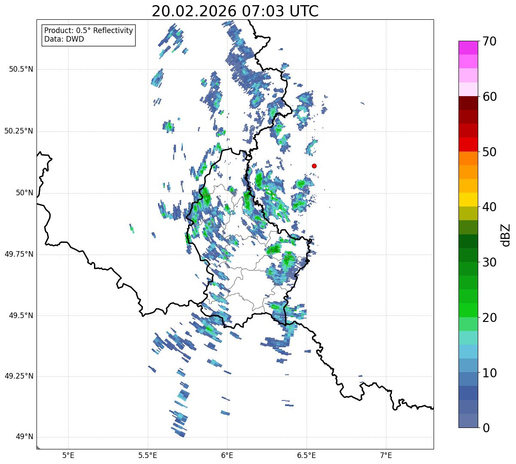Click the orange colorbar swatch just below 50

pyautogui.click(x=468, y=158)
